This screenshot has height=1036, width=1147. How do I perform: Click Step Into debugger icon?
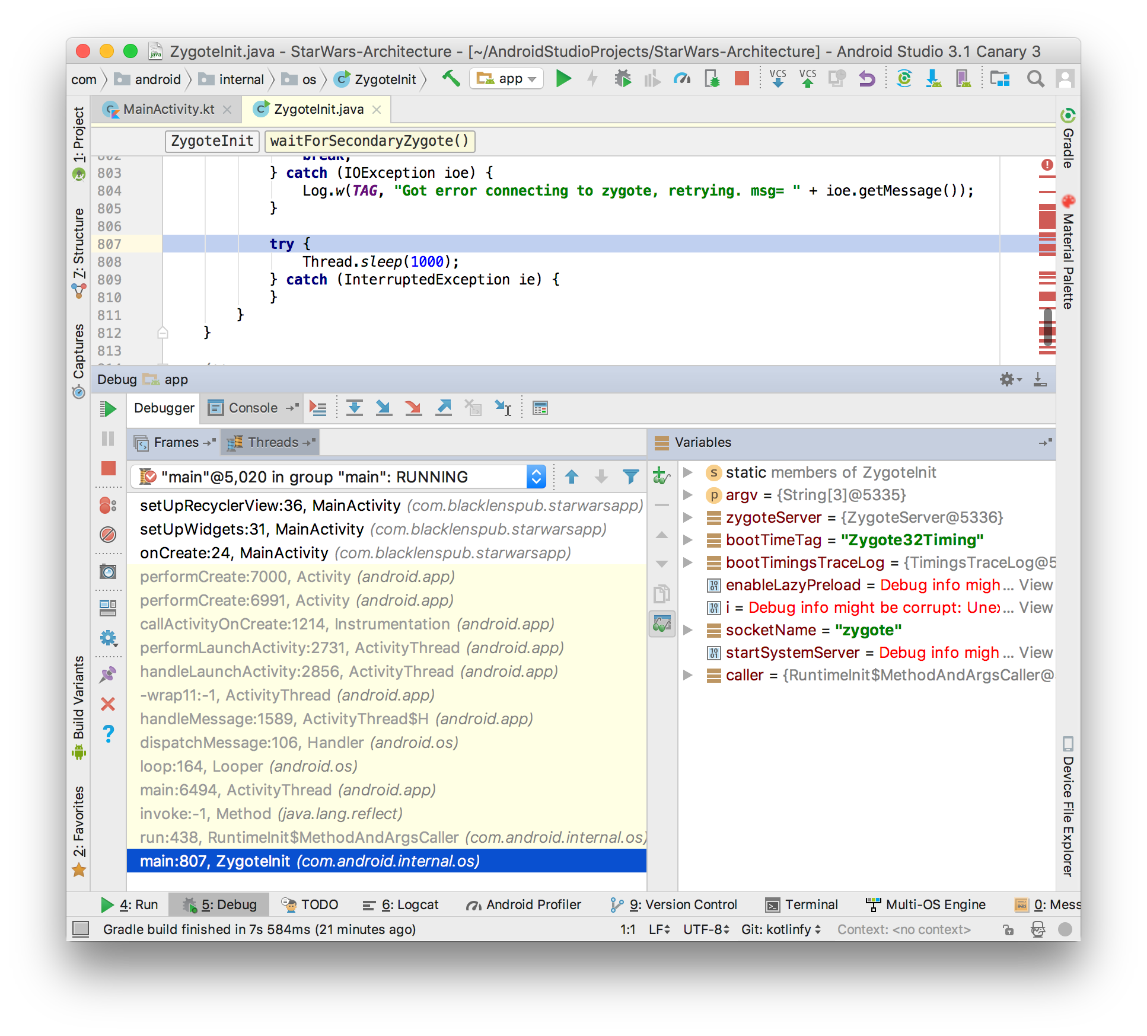[384, 408]
